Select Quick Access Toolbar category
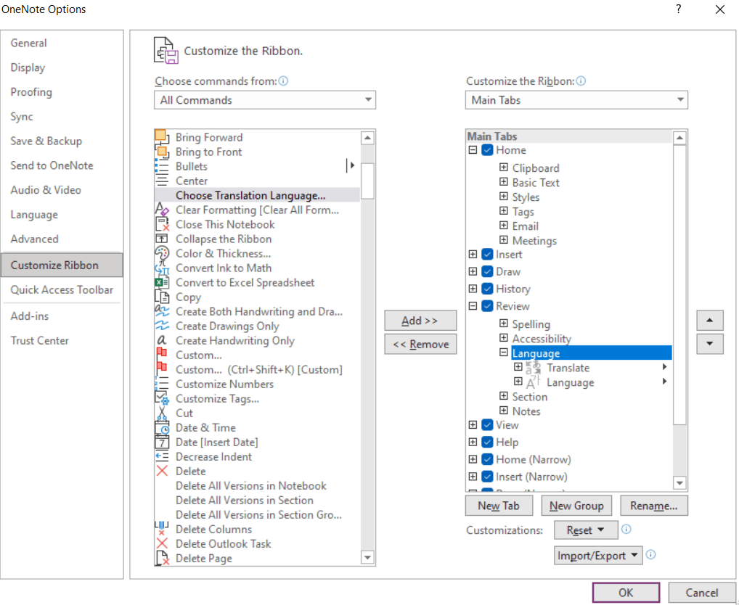This screenshot has width=739, height=605. click(62, 289)
